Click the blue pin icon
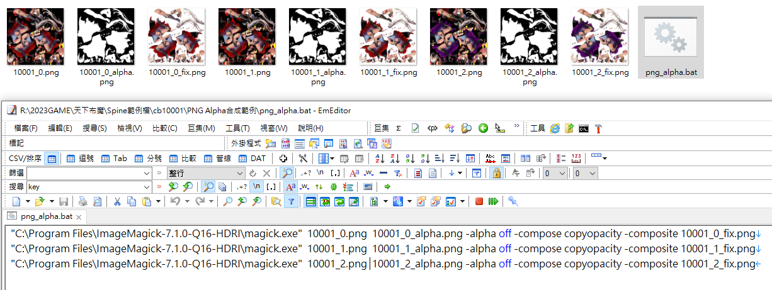Viewport: 772px width, 290px height. point(513,201)
